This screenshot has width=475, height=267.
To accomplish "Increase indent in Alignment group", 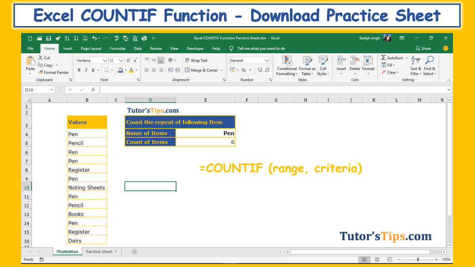I will 178,70.
